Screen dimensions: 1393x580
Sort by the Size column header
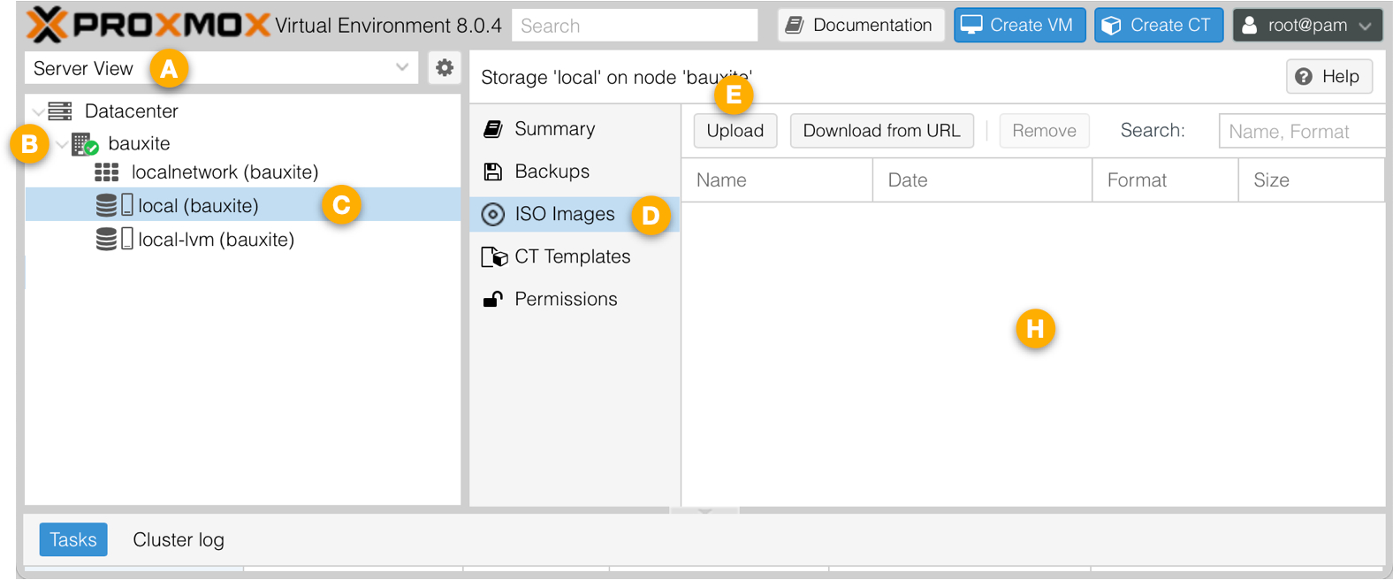1312,180
